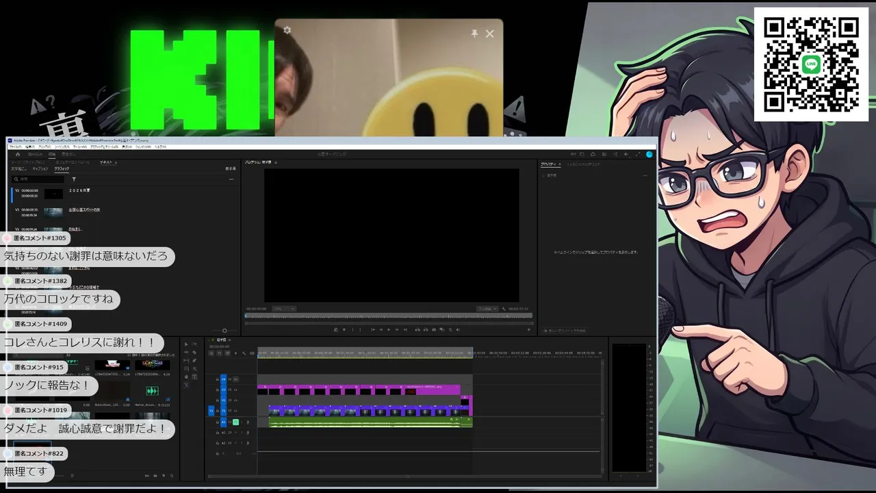The width and height of the screenshot is (876, 493).
Task: Go to Premiere Home screen icon
Action: tap(18, 154)
